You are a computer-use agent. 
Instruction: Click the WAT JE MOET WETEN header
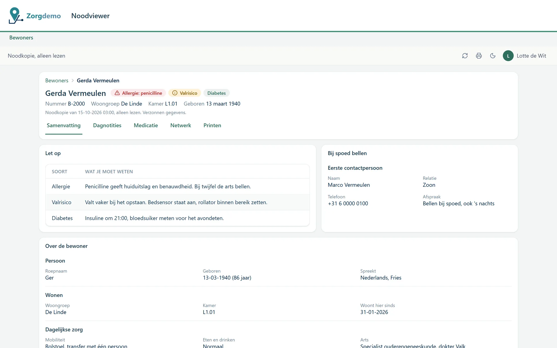click(109, 172)
